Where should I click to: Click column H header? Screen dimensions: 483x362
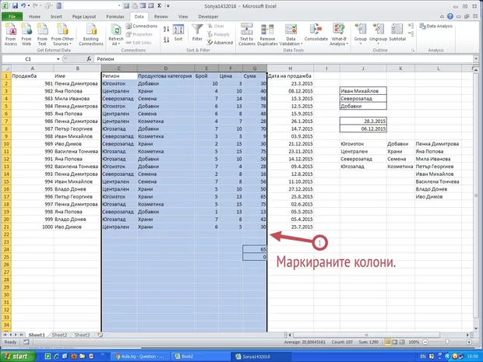pos(288,69)
